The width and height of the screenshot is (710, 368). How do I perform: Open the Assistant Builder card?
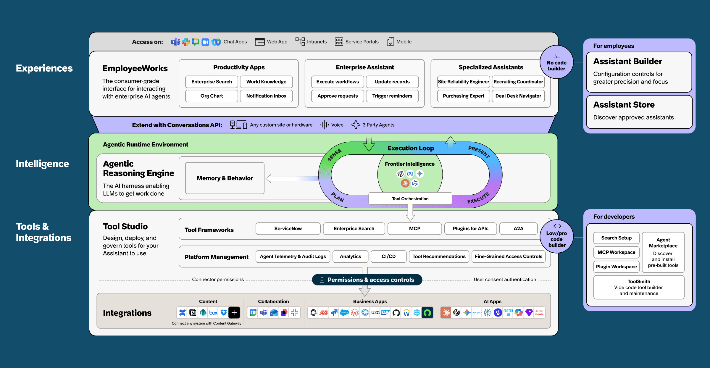[x=639, y=72]
